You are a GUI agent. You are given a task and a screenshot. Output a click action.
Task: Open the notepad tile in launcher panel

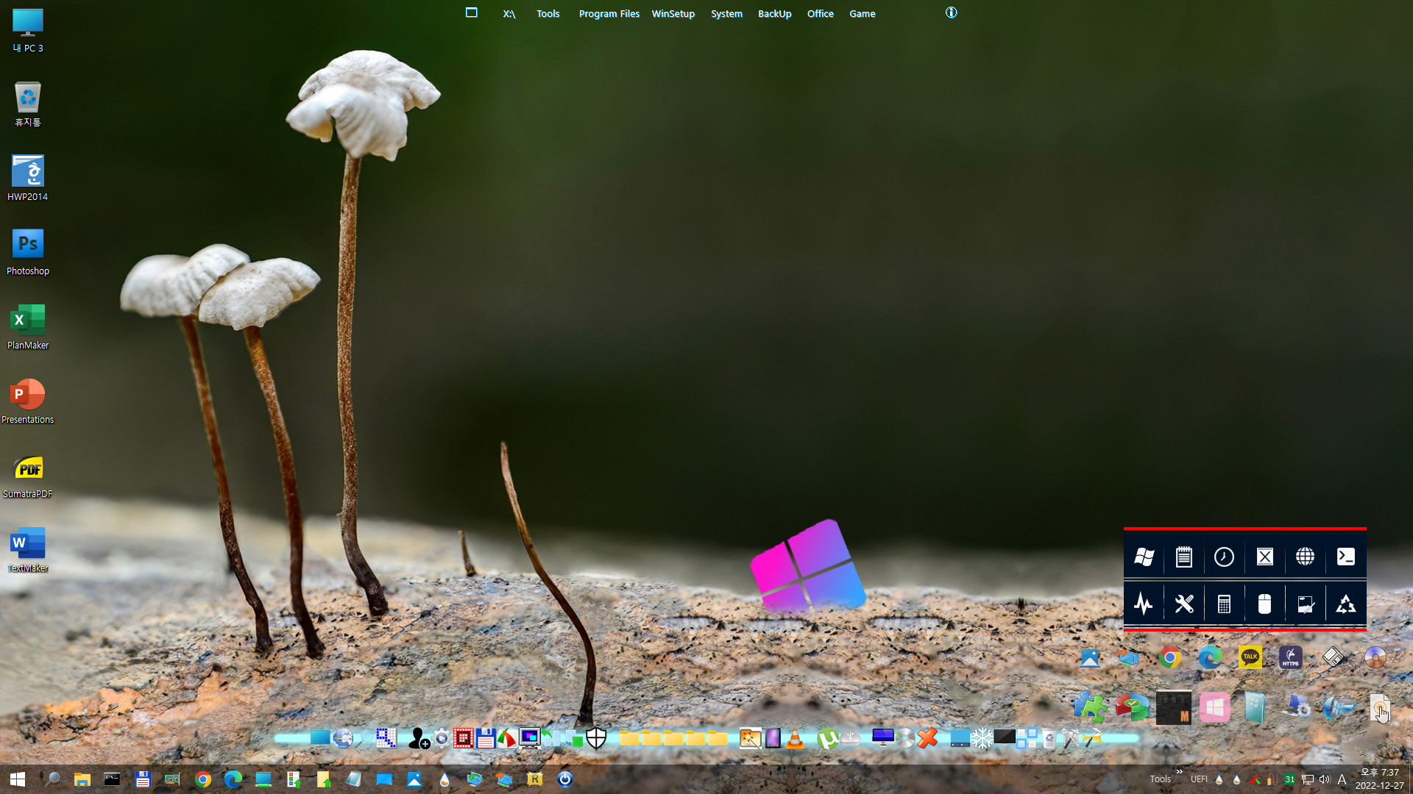1184,557
